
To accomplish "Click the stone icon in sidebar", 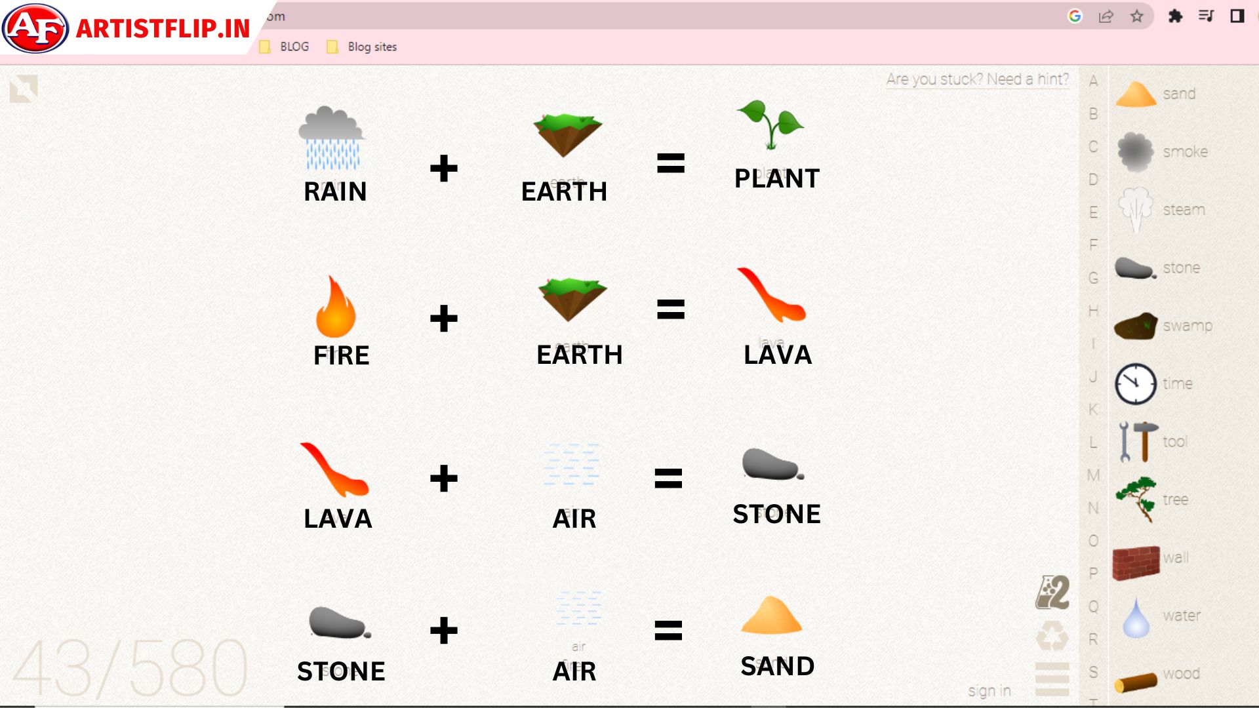I will (x=1134, y=266).
